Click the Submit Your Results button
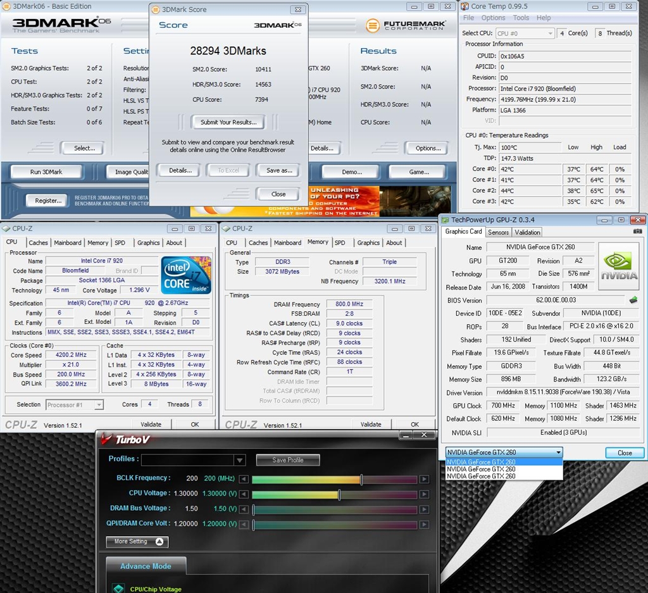648x593 pixels. 228,122
